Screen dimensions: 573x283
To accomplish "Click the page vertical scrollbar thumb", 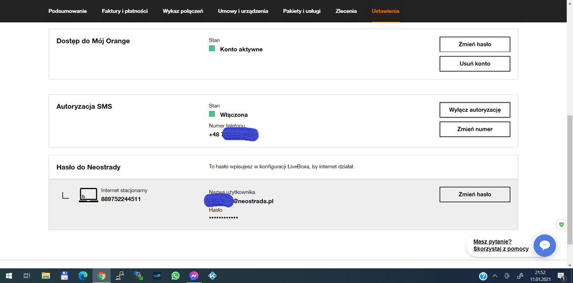I will click(x=570, y=180).
